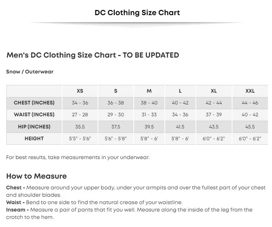Select the XXL column header
The image size is (272, 227).
pyautogui.click(x=250, y=91)
